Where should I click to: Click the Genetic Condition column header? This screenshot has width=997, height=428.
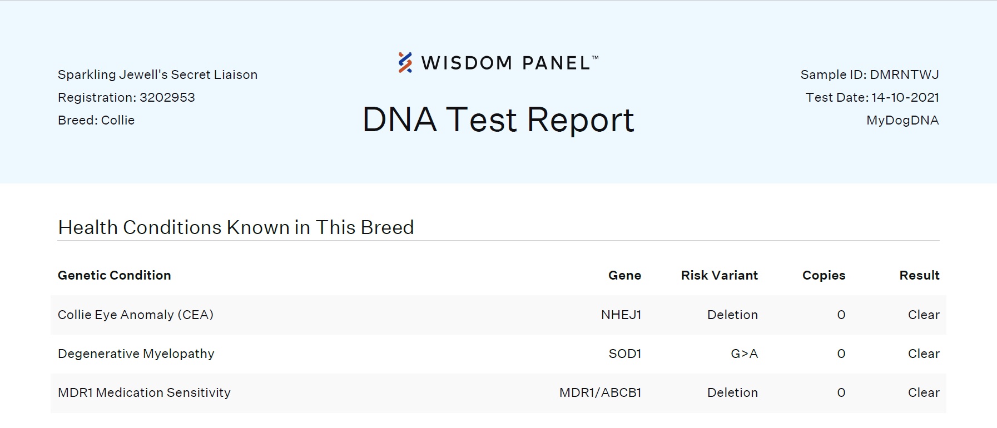point(115,275)
